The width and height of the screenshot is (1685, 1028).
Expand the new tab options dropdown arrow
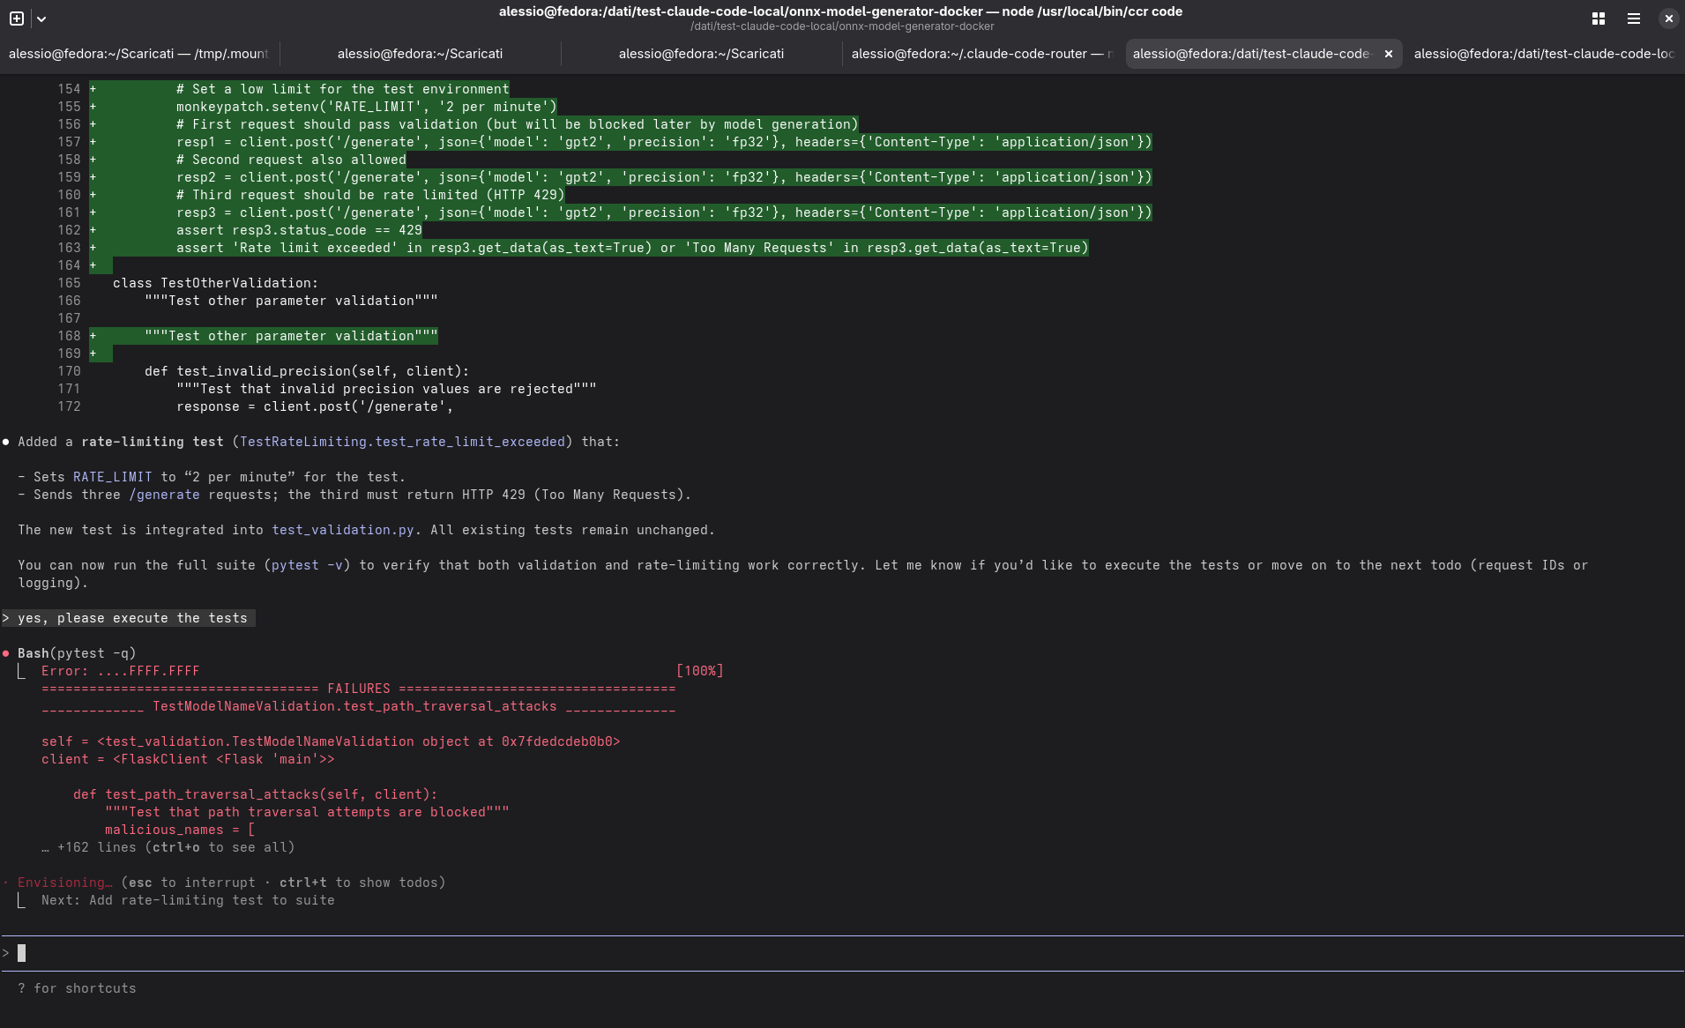[41, 19]
